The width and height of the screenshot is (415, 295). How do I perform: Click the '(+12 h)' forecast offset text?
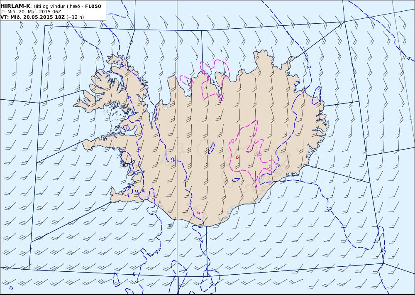tap(75, 17)
